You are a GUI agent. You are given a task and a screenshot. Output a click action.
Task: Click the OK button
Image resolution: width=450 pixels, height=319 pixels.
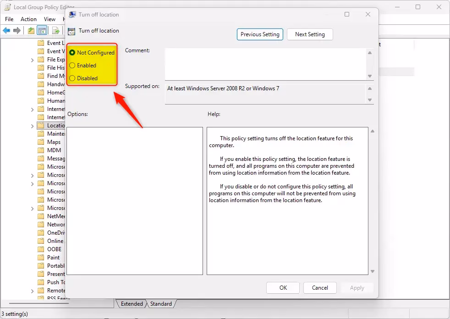[x=283, y=288]
